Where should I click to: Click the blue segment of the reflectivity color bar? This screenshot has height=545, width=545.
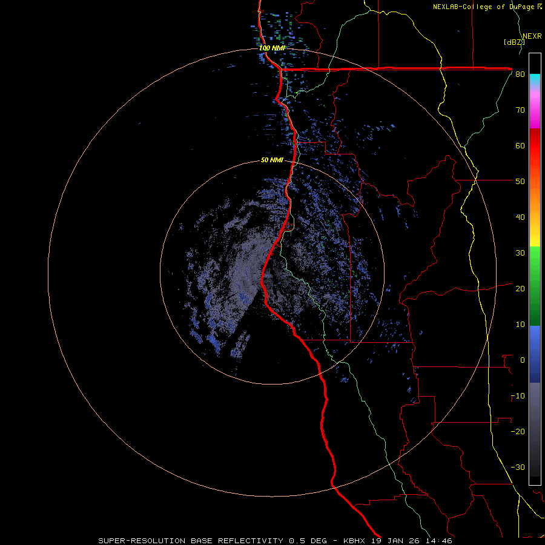[x=535, y=354]
